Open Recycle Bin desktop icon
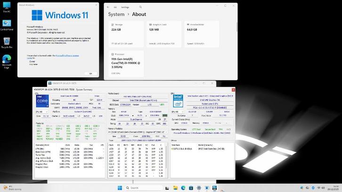Viewport: 342px width, 192px height. (x=7, y=43)
